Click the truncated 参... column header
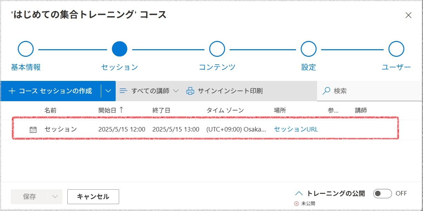The height and width of the screenshot is (211, 423). point(333,110)
